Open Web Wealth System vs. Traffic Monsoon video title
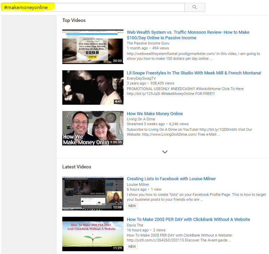 [x=188, y=35]
